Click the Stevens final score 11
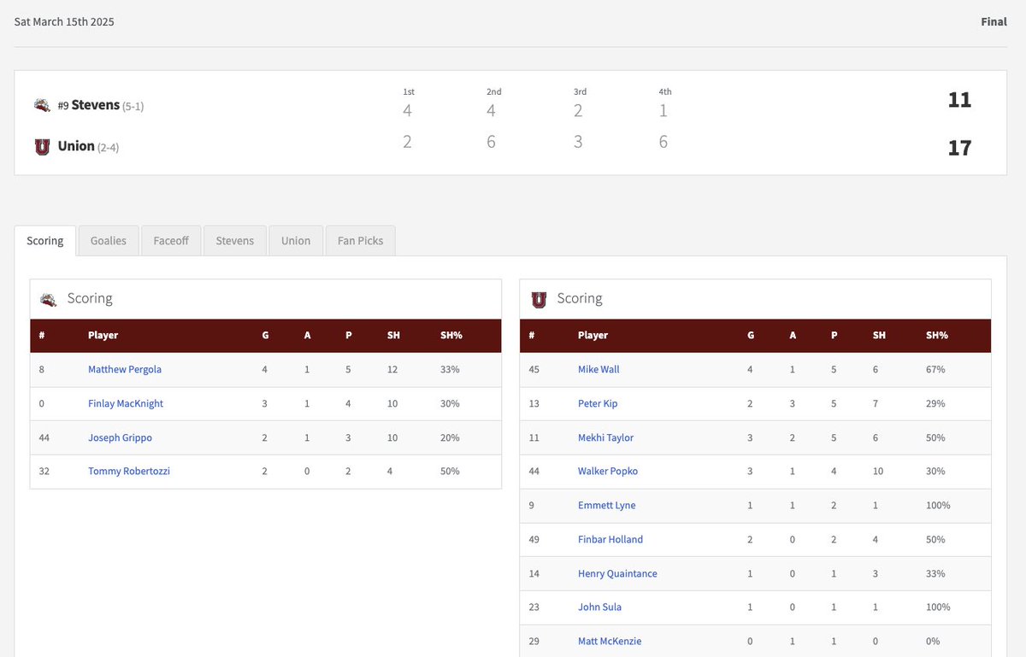Viewport: 1026px width, 657px height. click(x=959, y=100)
